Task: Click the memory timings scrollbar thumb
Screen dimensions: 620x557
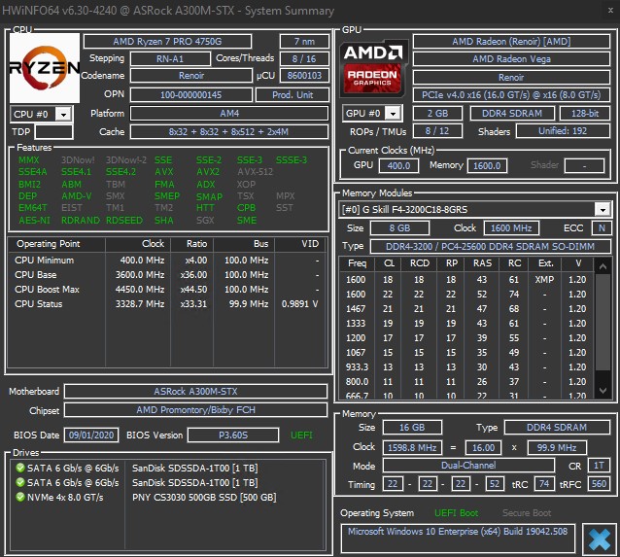Action: click(x=603, y=323)
